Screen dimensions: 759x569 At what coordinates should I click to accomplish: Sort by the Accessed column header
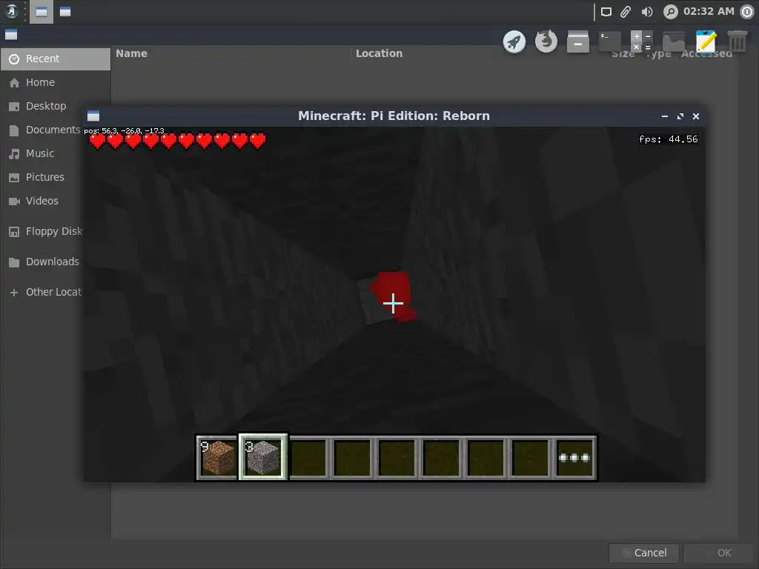pyautogui.click(x=706, y=53)
